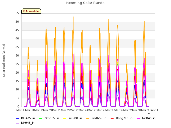
Task: Click the green Grn535_in legend swatch
Action: [x=41, y=118]
